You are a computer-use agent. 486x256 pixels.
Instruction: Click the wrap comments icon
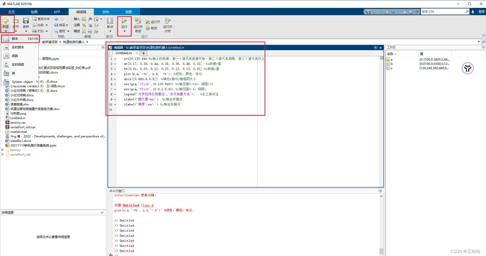tap(96, 25)
